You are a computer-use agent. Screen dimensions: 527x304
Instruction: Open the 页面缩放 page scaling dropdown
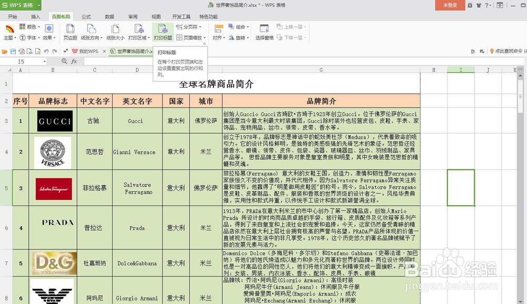(x=191, y=37)
